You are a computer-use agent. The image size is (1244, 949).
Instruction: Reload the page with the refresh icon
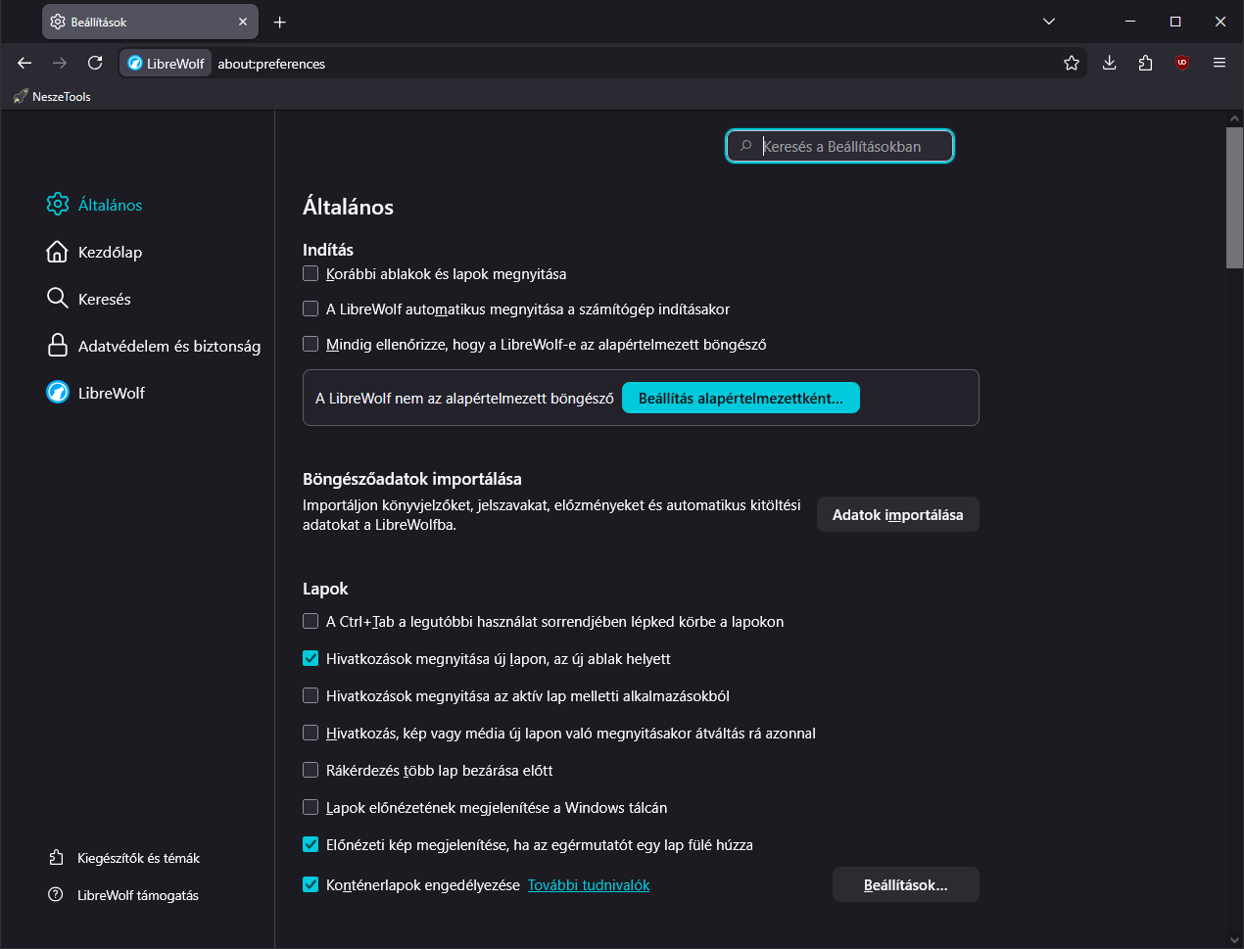coord(95,63)
